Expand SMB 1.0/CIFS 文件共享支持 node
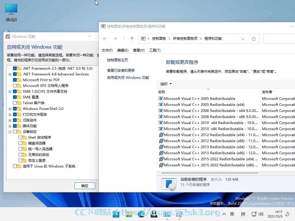295x221 pixels. click(x=10, y=92)
